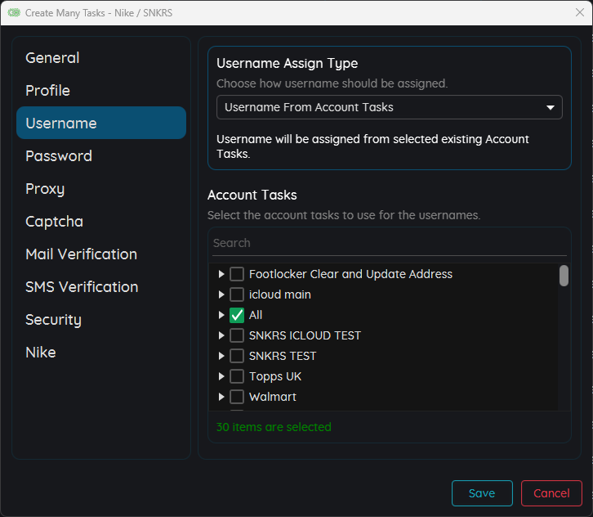Click the app logo icon in title bar

[14, 13]
